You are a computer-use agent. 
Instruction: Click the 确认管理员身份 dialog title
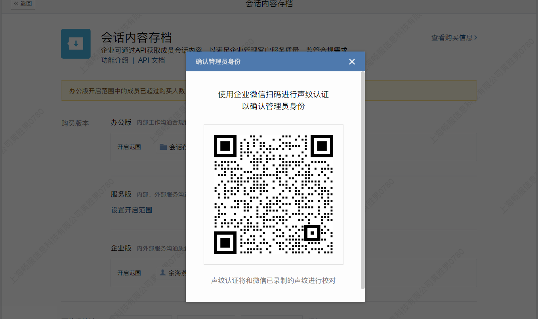click(x=218, y=61)
